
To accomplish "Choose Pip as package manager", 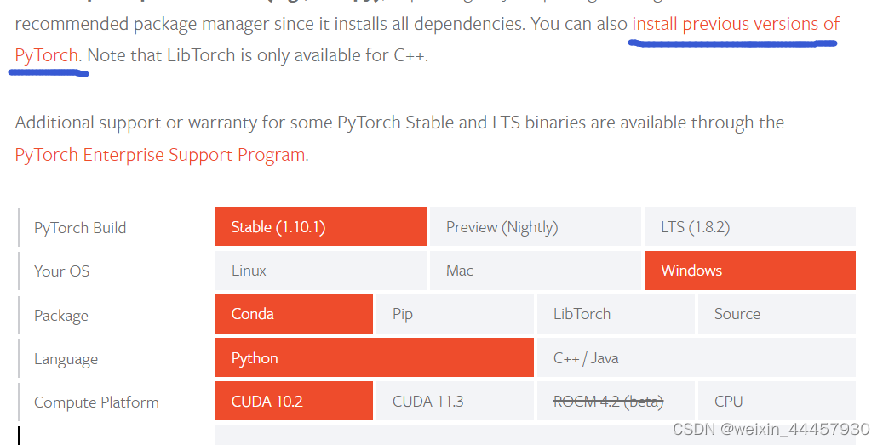I will pyautogui.click(x=455, y=314).
